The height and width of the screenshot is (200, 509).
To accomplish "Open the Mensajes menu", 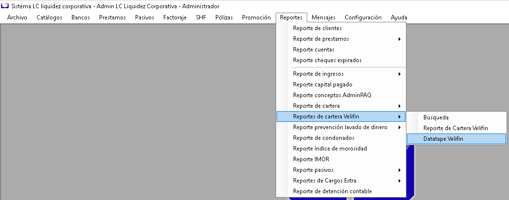I will (323, 17).
